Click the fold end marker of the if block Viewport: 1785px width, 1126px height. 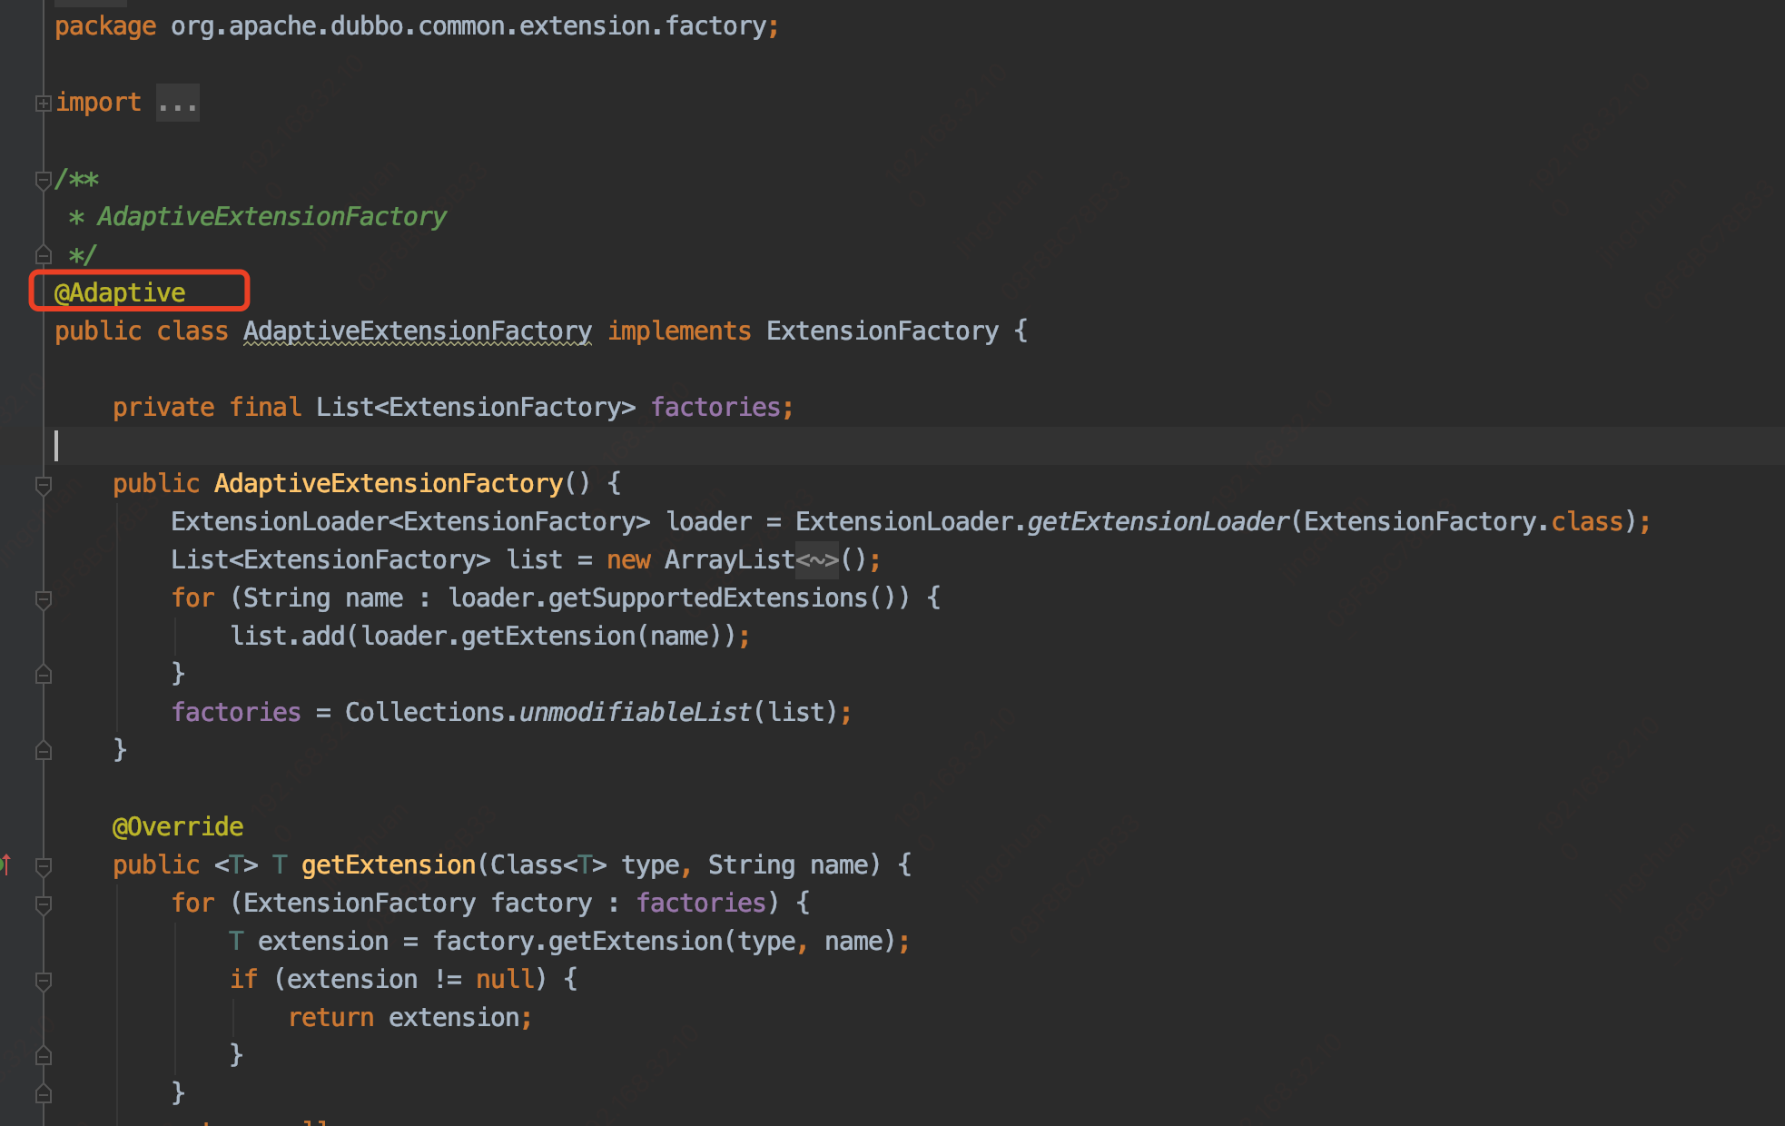click(43, 1056)
